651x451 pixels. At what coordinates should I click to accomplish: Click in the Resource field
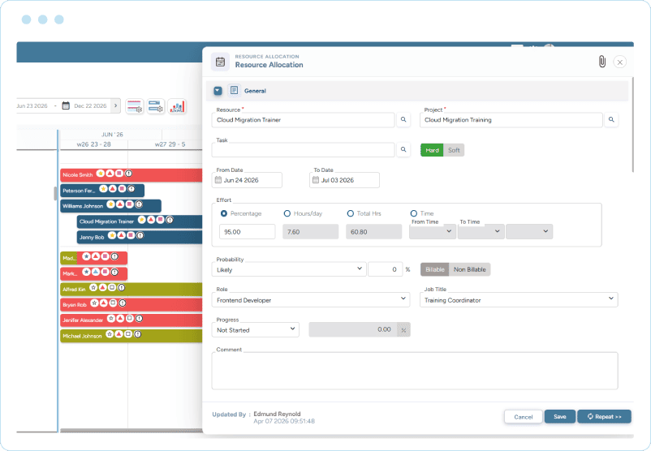click(x=303, y=120)
